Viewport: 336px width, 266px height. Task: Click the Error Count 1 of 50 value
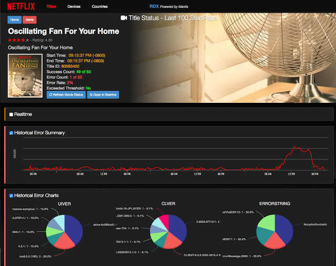click(x=76, y=77)
